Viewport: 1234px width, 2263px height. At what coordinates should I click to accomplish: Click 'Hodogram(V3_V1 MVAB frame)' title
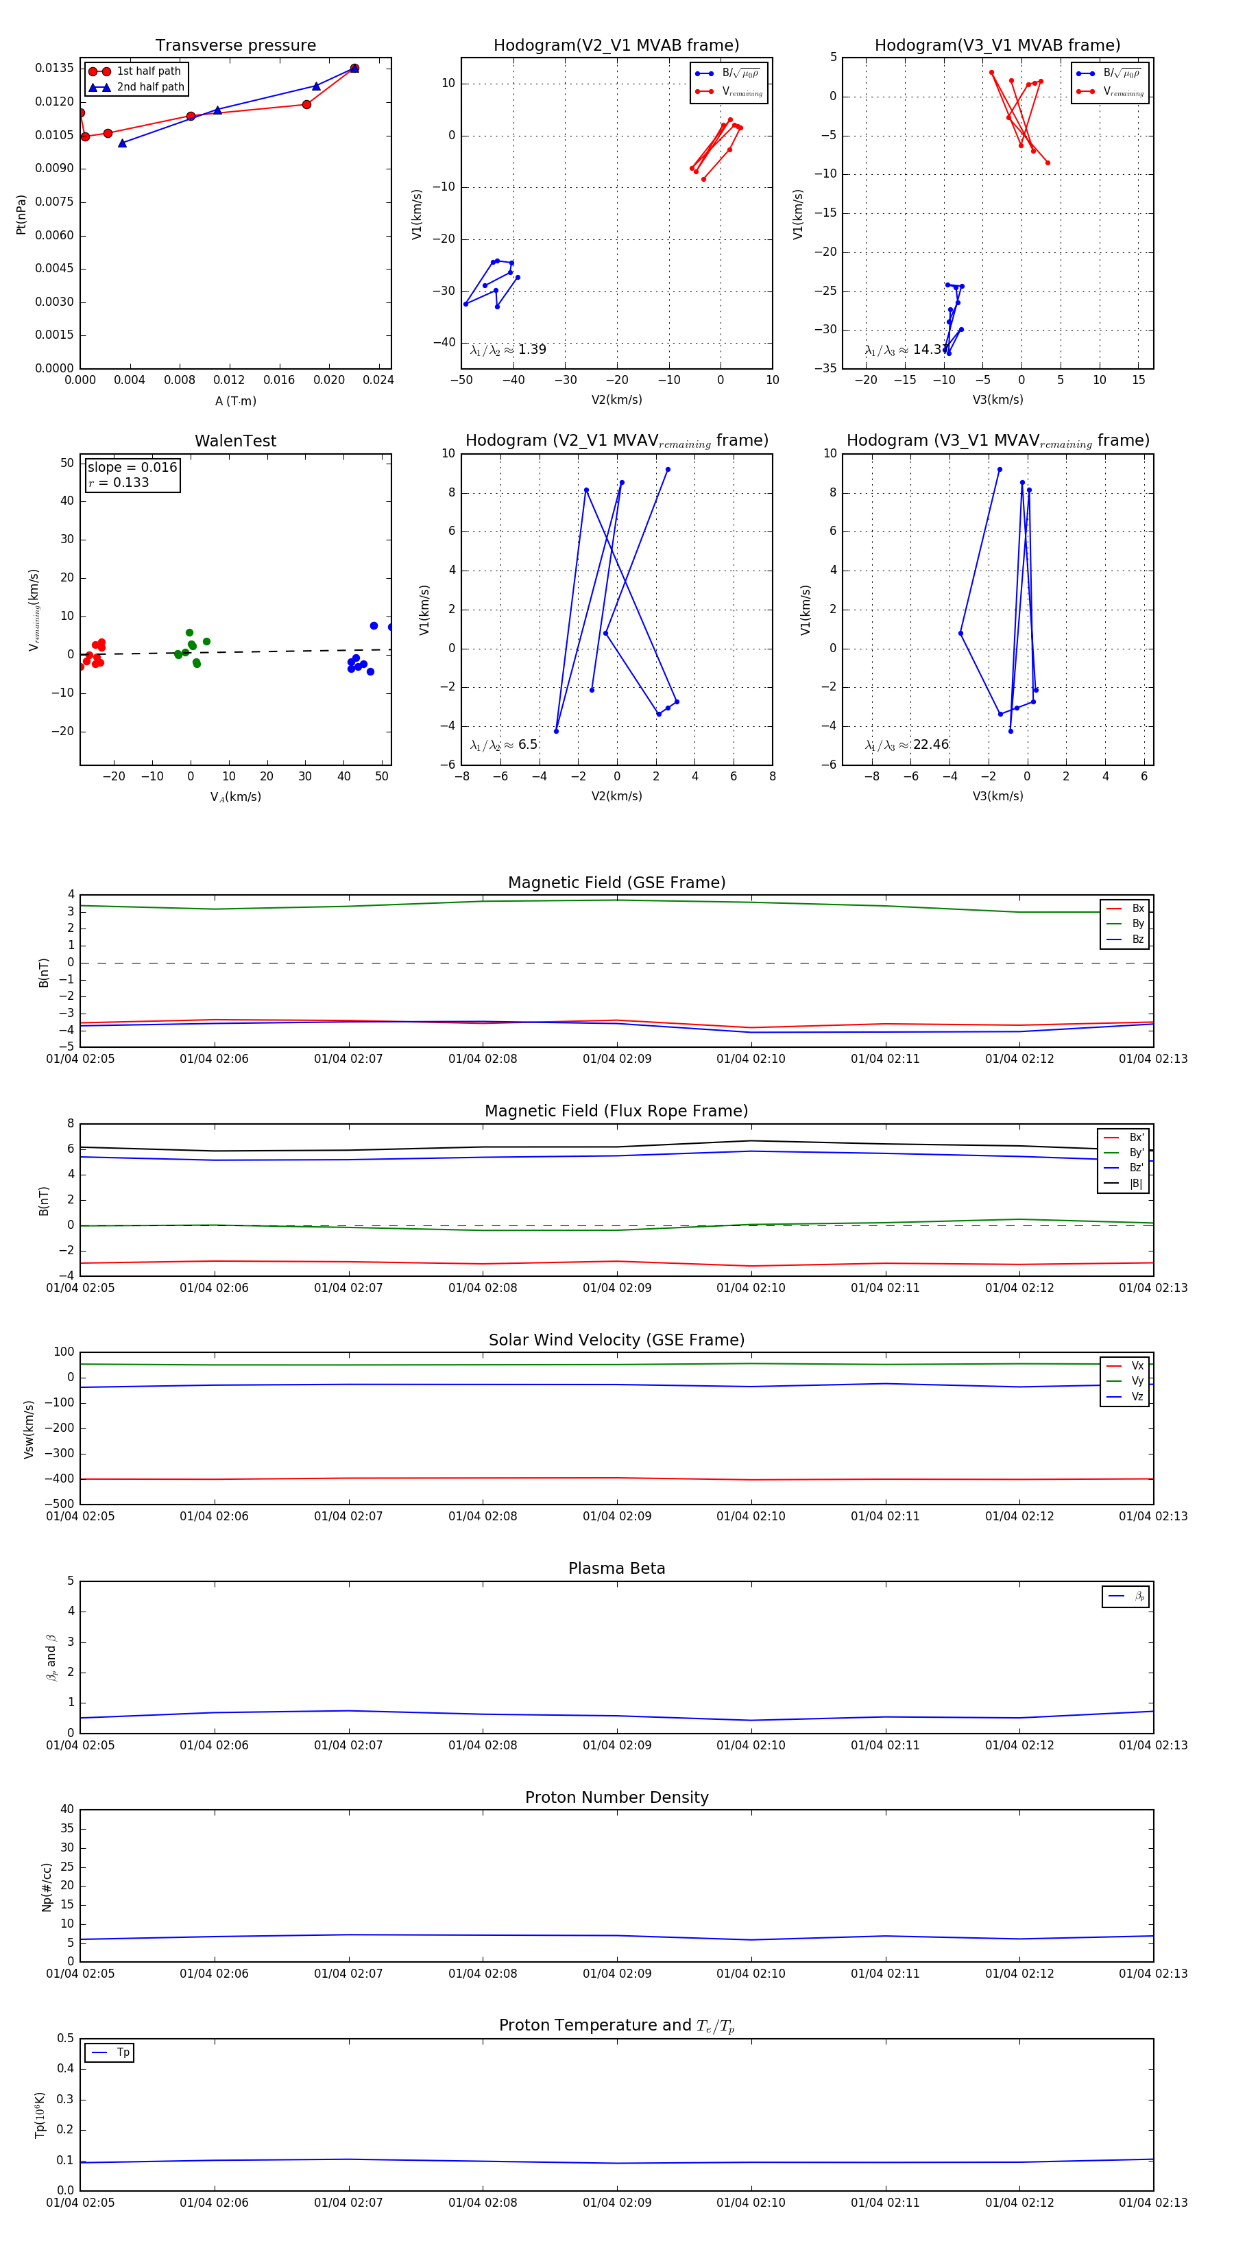(x=997, y=46)
